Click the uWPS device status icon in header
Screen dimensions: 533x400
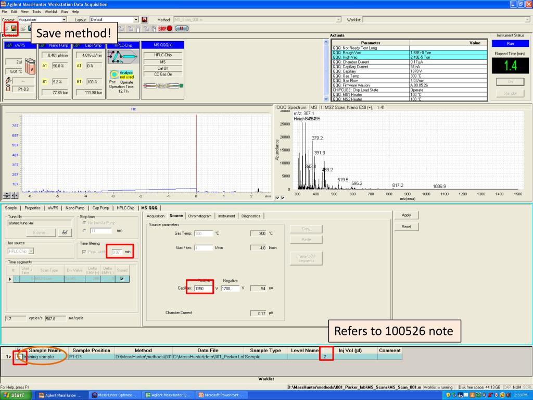pyautogui.click(x=9, y=45)
